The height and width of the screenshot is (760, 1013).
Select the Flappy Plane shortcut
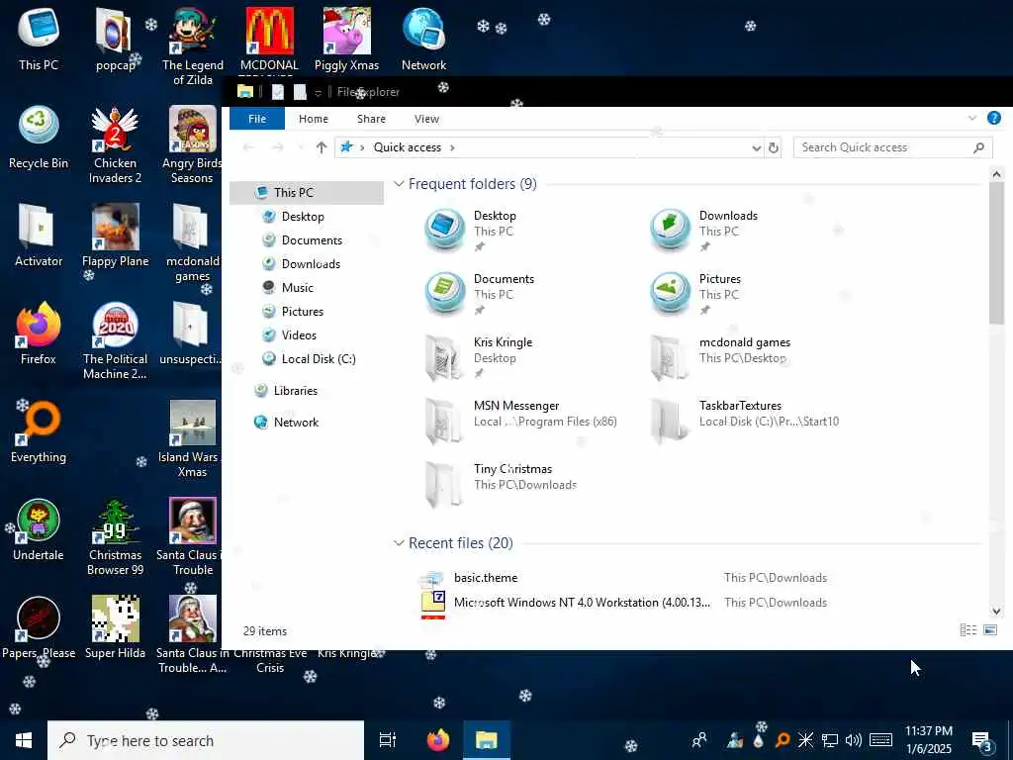(x=115, y=236)
